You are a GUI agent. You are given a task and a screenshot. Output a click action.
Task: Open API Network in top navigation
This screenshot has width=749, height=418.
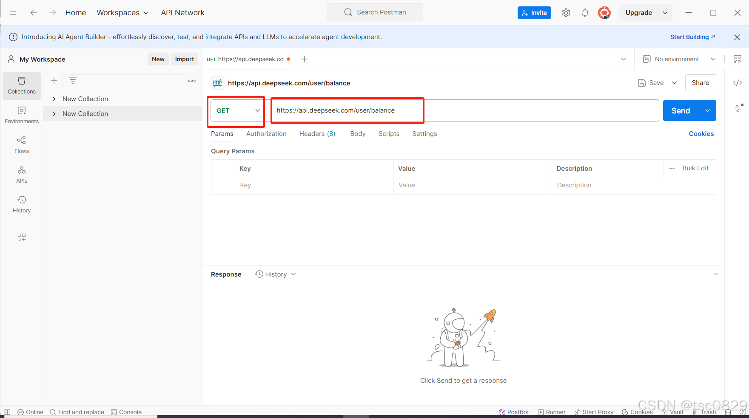click(182, 13)
